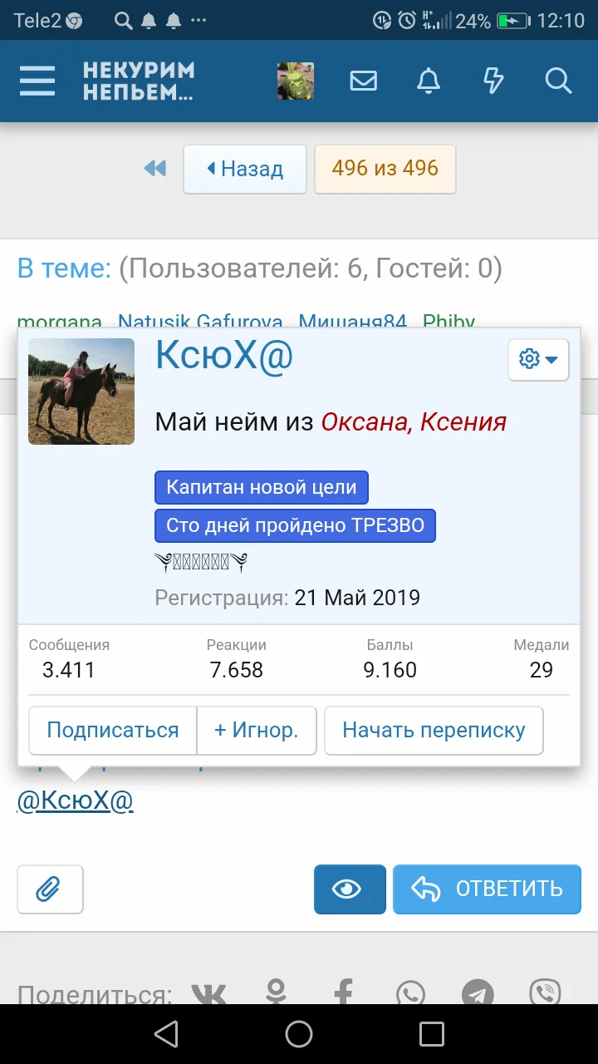The width and height of the screenshot is (598, 1064).
Task: Follow the user with Подписаться button
Action: [x=112, y=730]
